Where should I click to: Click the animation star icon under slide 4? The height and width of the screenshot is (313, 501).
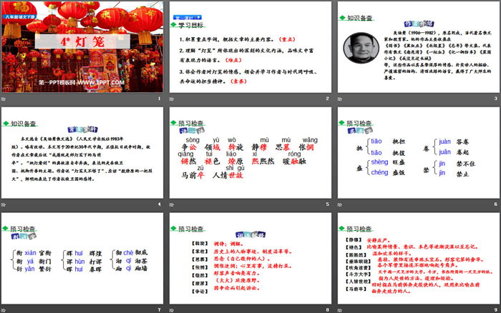tap(4, 204)
